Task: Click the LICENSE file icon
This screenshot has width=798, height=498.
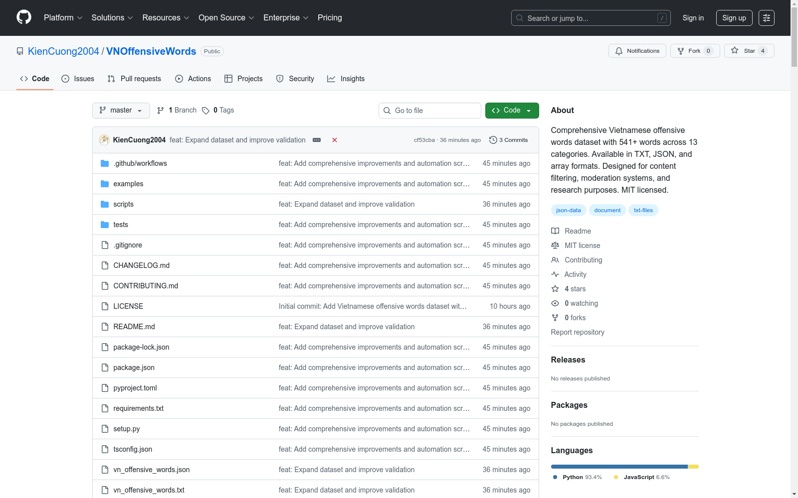Action: 105,306
